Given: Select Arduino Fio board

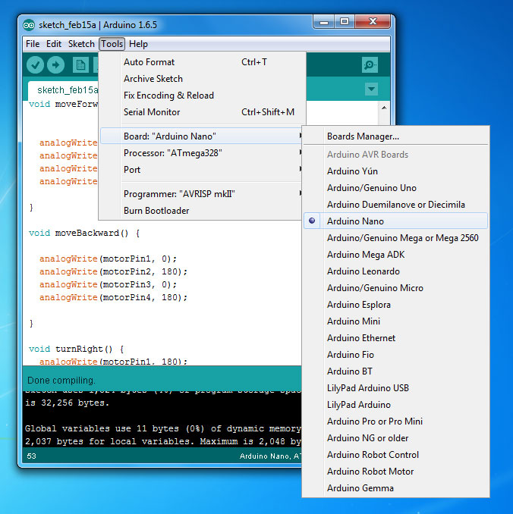Looking at the screenshot, I should tap(395, 355).
